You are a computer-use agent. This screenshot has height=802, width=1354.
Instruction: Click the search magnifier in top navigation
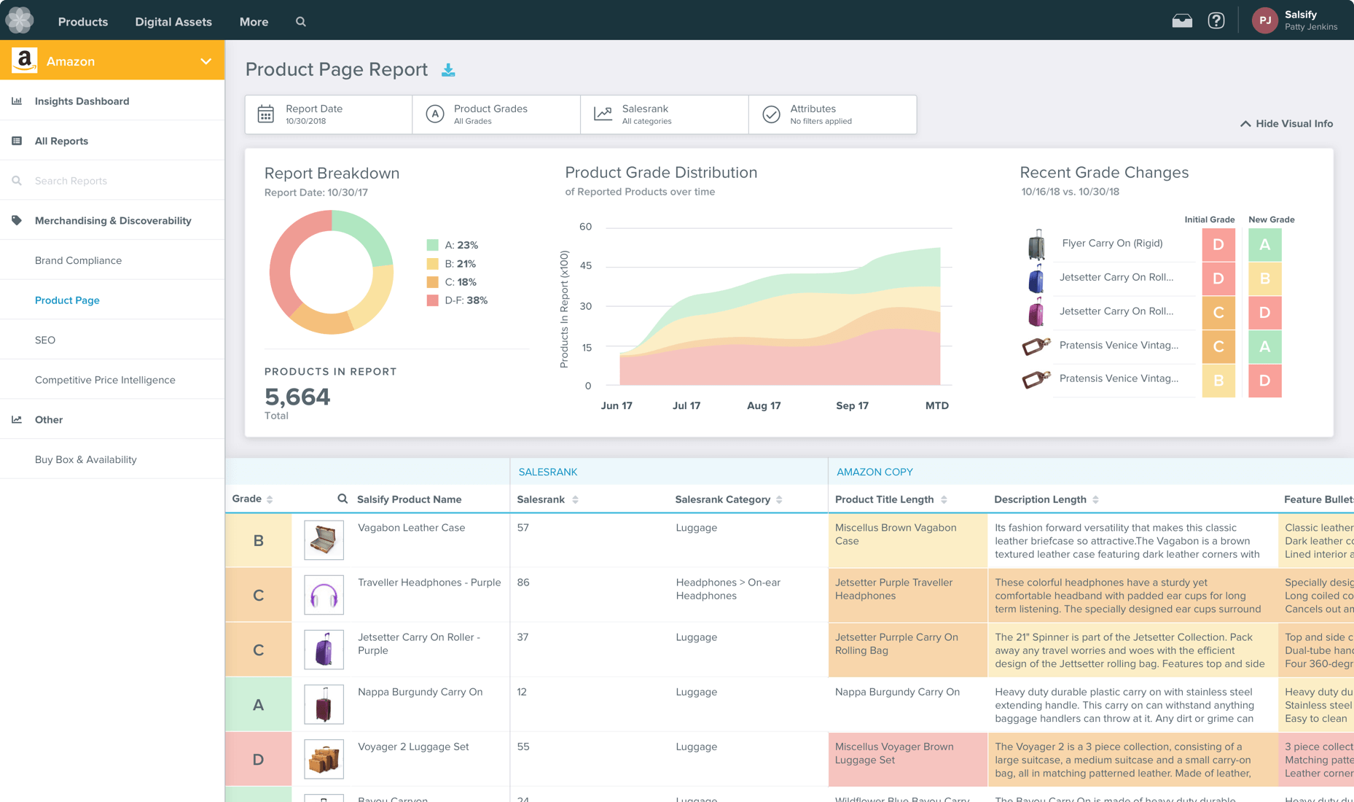tap(301, 22)
